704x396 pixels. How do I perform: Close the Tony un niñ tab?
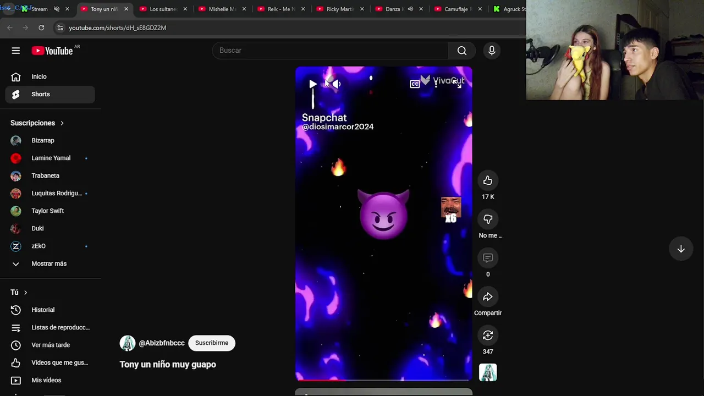pos(126,9)
